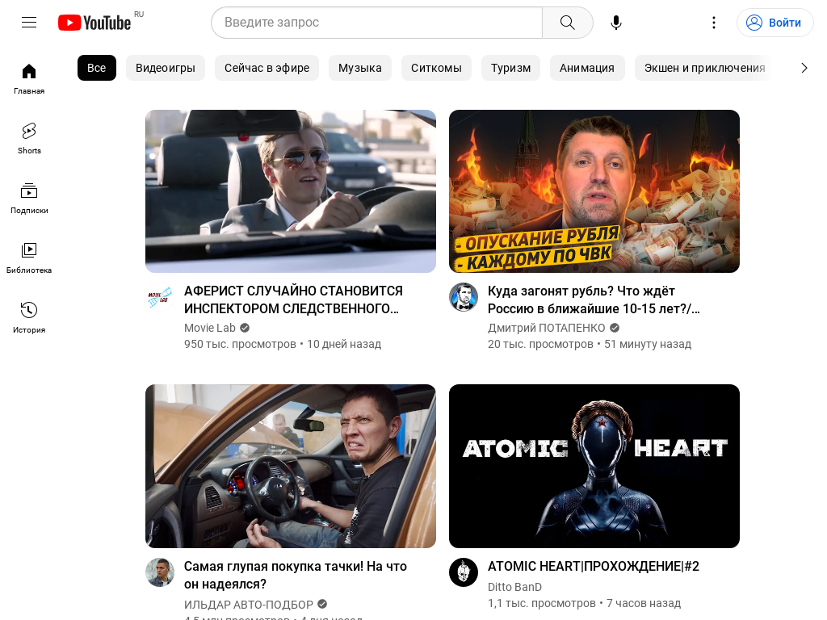Image resolution: width=827 pixels, height=620 pixels.
Task: Open the hamburger guide menu
Action: coord(29,22)
